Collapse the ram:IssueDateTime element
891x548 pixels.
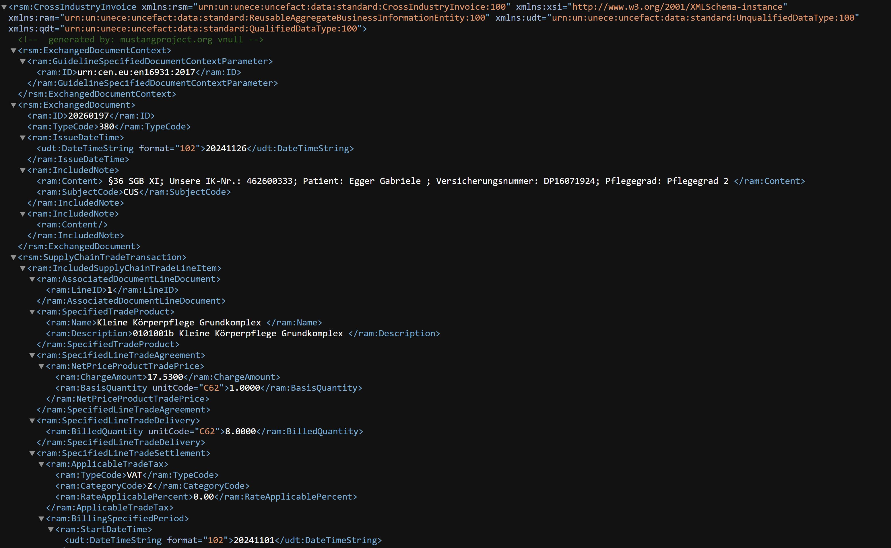[x=22, y=138]
